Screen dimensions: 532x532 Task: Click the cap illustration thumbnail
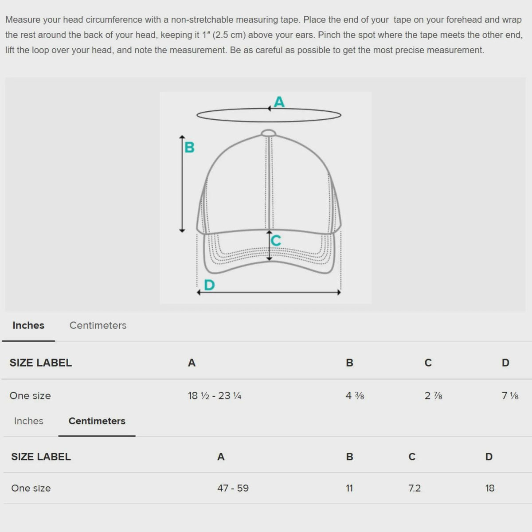pos(266,198)
